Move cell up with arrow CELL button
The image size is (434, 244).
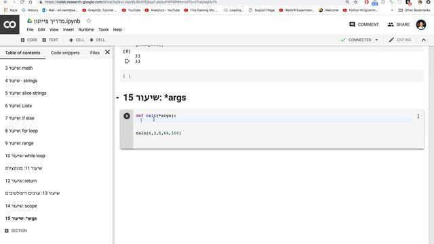tap(77, 40)
